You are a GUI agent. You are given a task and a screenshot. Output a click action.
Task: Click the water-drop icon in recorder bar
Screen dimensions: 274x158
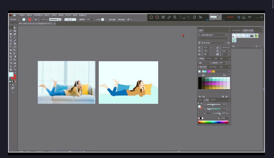tap(194, 17)
